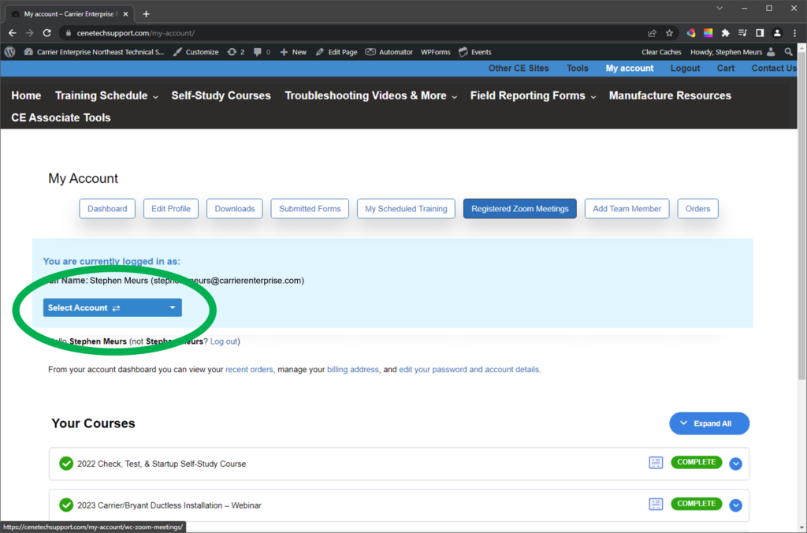Screen dimensions: 807x533
Task: Click the Add Team Member button
Action: (627, 209)
